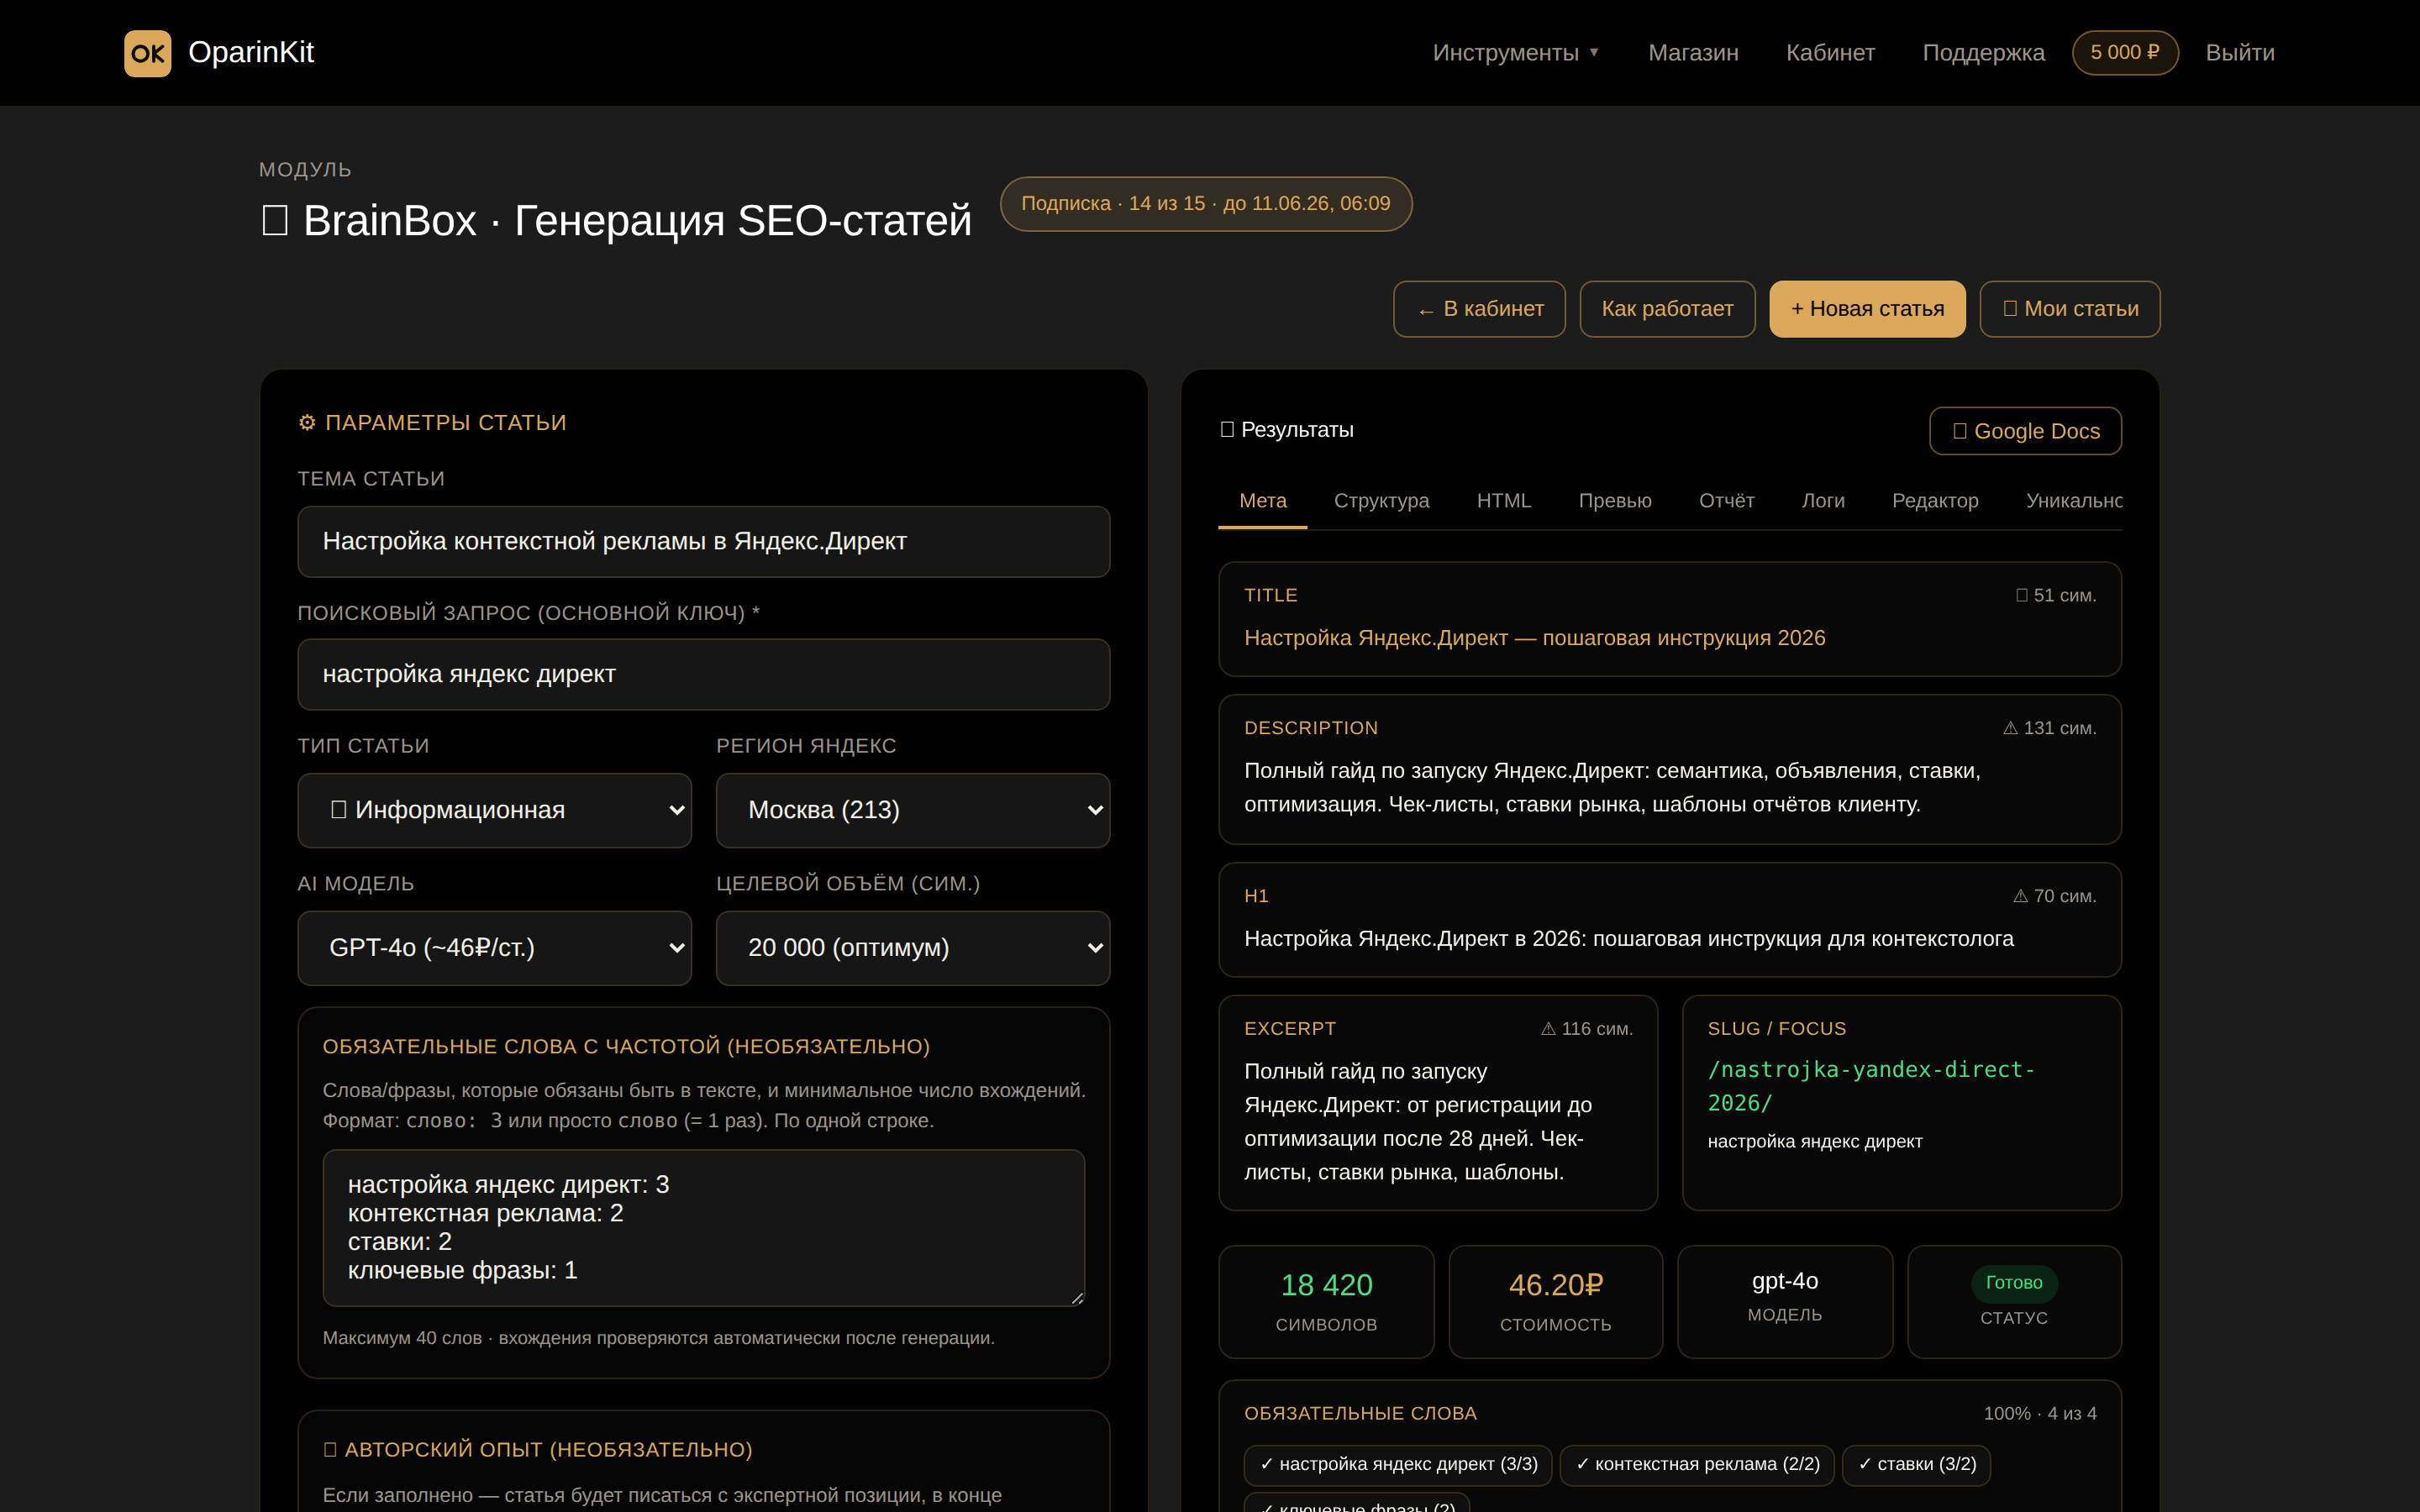Click the OparinKit OK logo icon
The width and height of the screenshot is (2420, 1512).
click(147, 53)
